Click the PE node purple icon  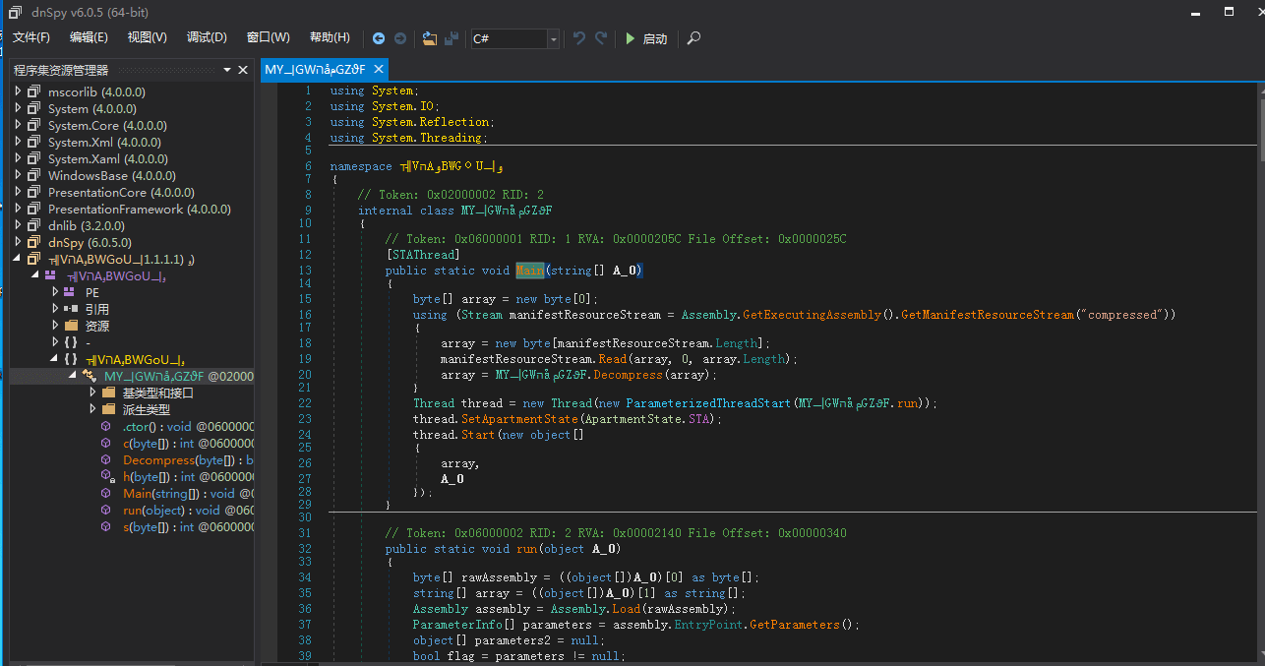(x=70, y=292)
